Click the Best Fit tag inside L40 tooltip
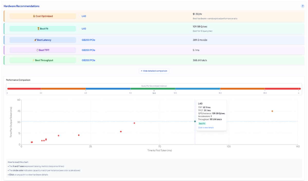Viewport: 308px width, 181px height. (x=202, y=123)
